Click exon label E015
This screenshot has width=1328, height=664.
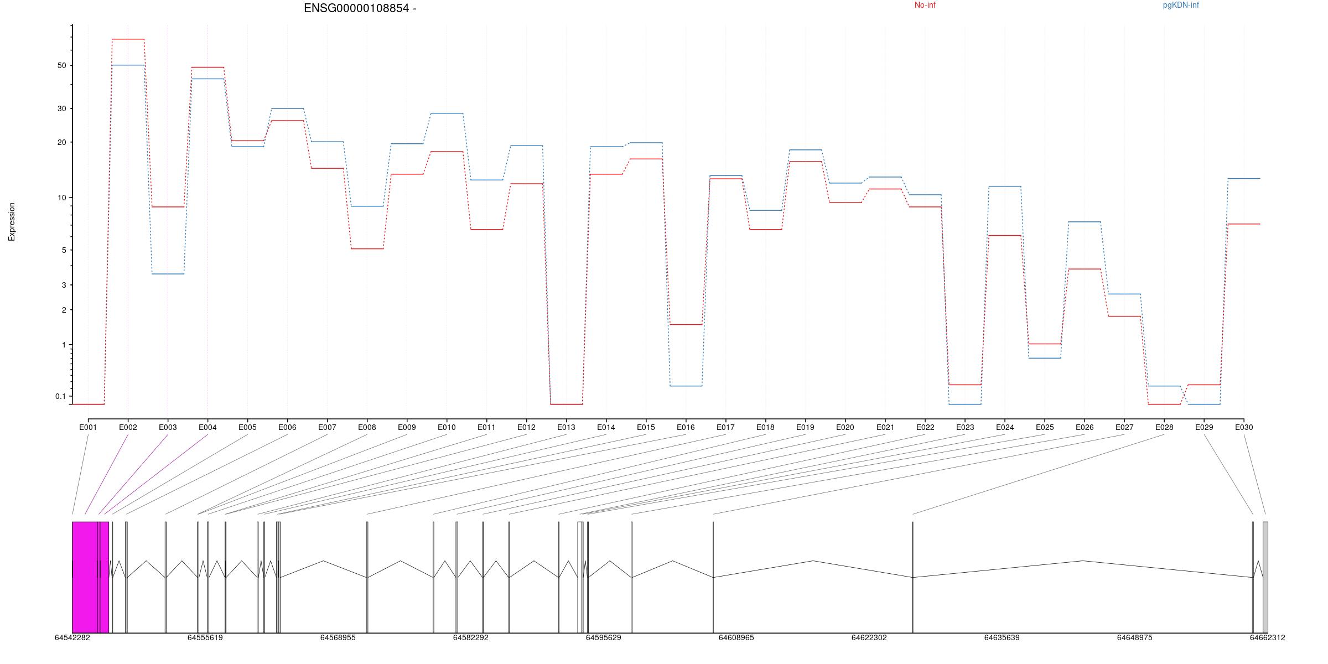646,427
